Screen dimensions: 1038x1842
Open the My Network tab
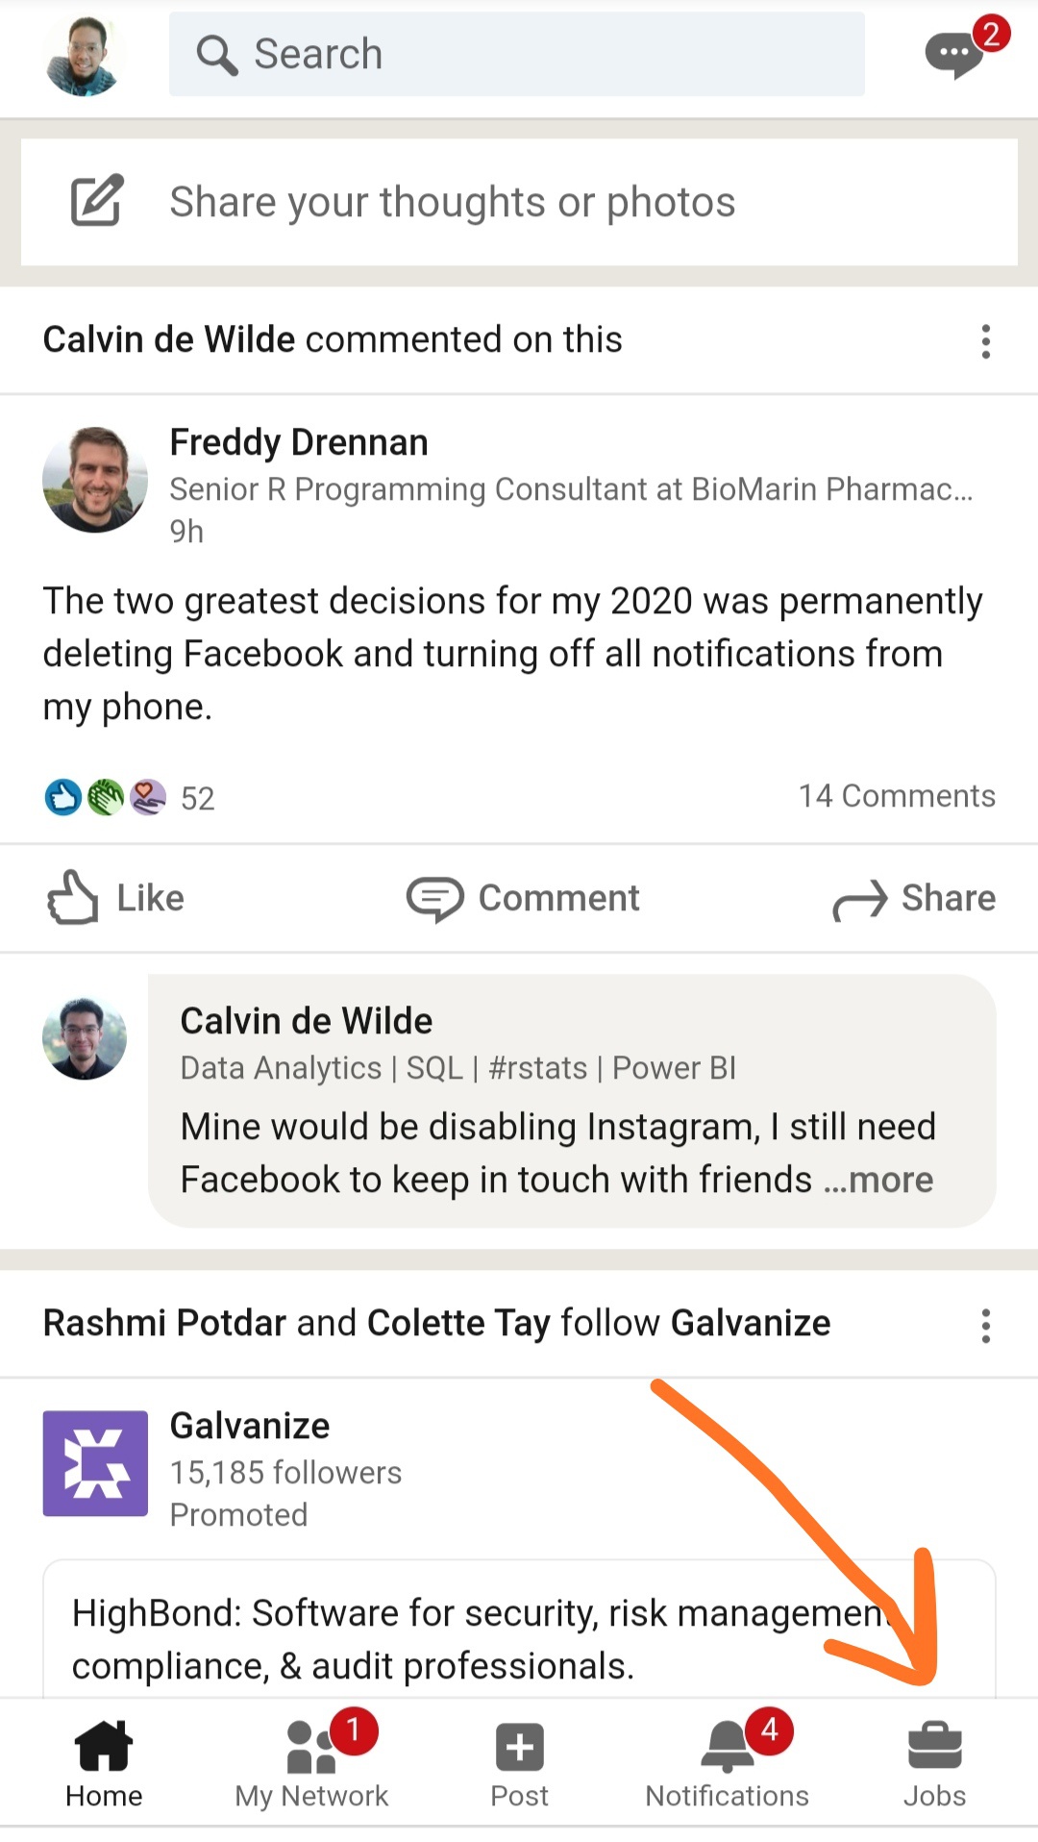[311, 1764]
